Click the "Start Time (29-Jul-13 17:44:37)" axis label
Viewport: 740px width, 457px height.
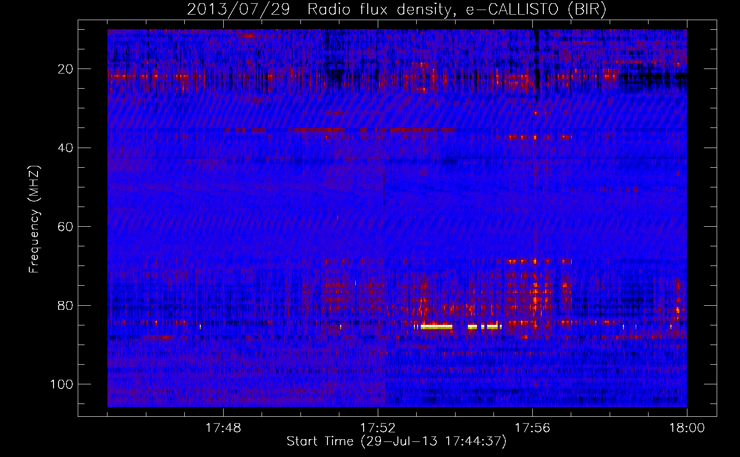coord(397,441)
